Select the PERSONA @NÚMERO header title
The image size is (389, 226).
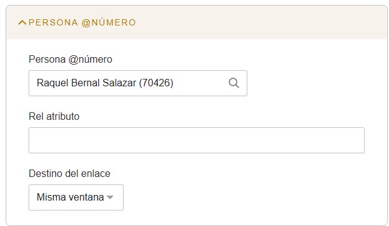82,22
